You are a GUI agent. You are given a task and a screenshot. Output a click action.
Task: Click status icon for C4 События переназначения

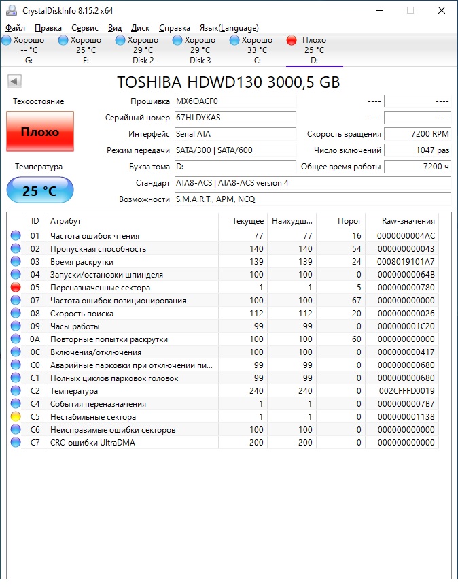tap(16, 403)
